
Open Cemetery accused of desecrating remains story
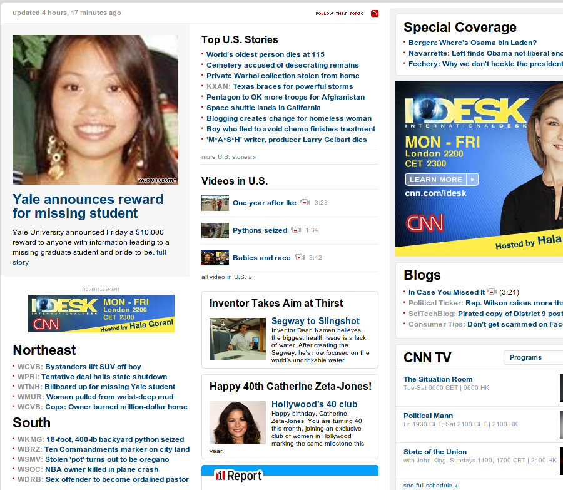click(283, 65)
